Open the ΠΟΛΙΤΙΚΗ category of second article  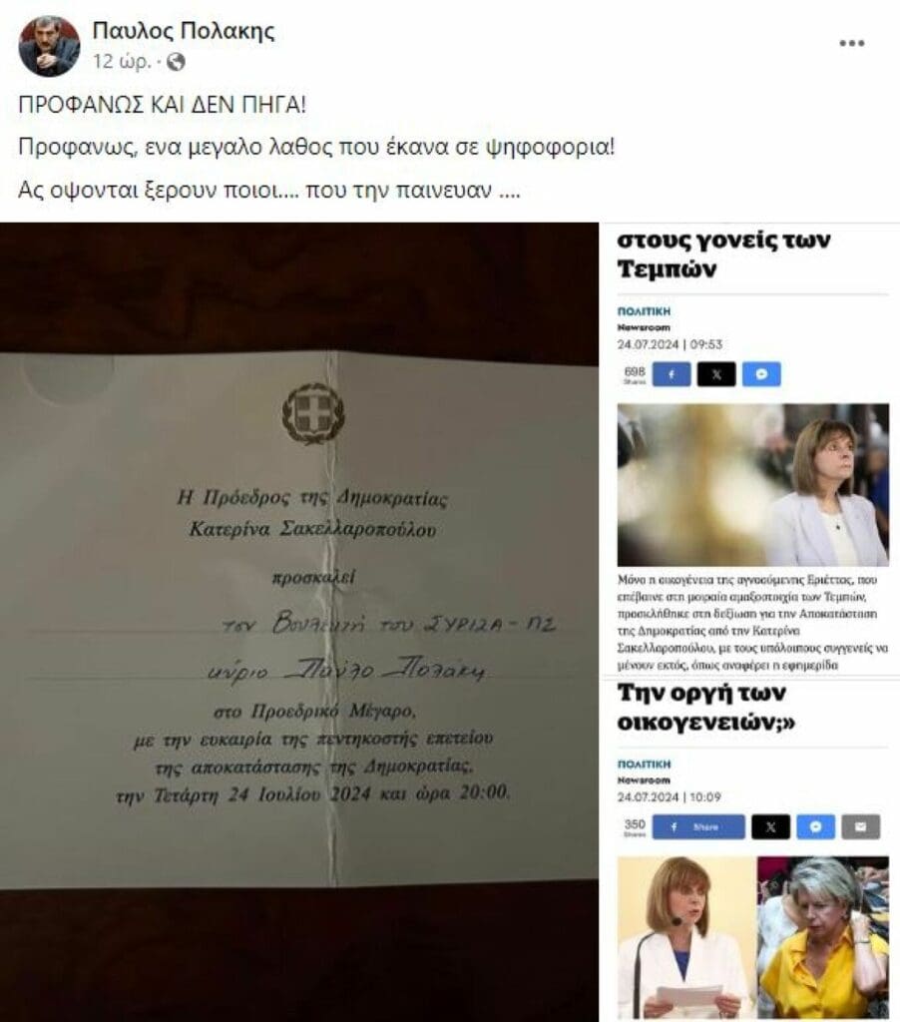tap(644, 764)
